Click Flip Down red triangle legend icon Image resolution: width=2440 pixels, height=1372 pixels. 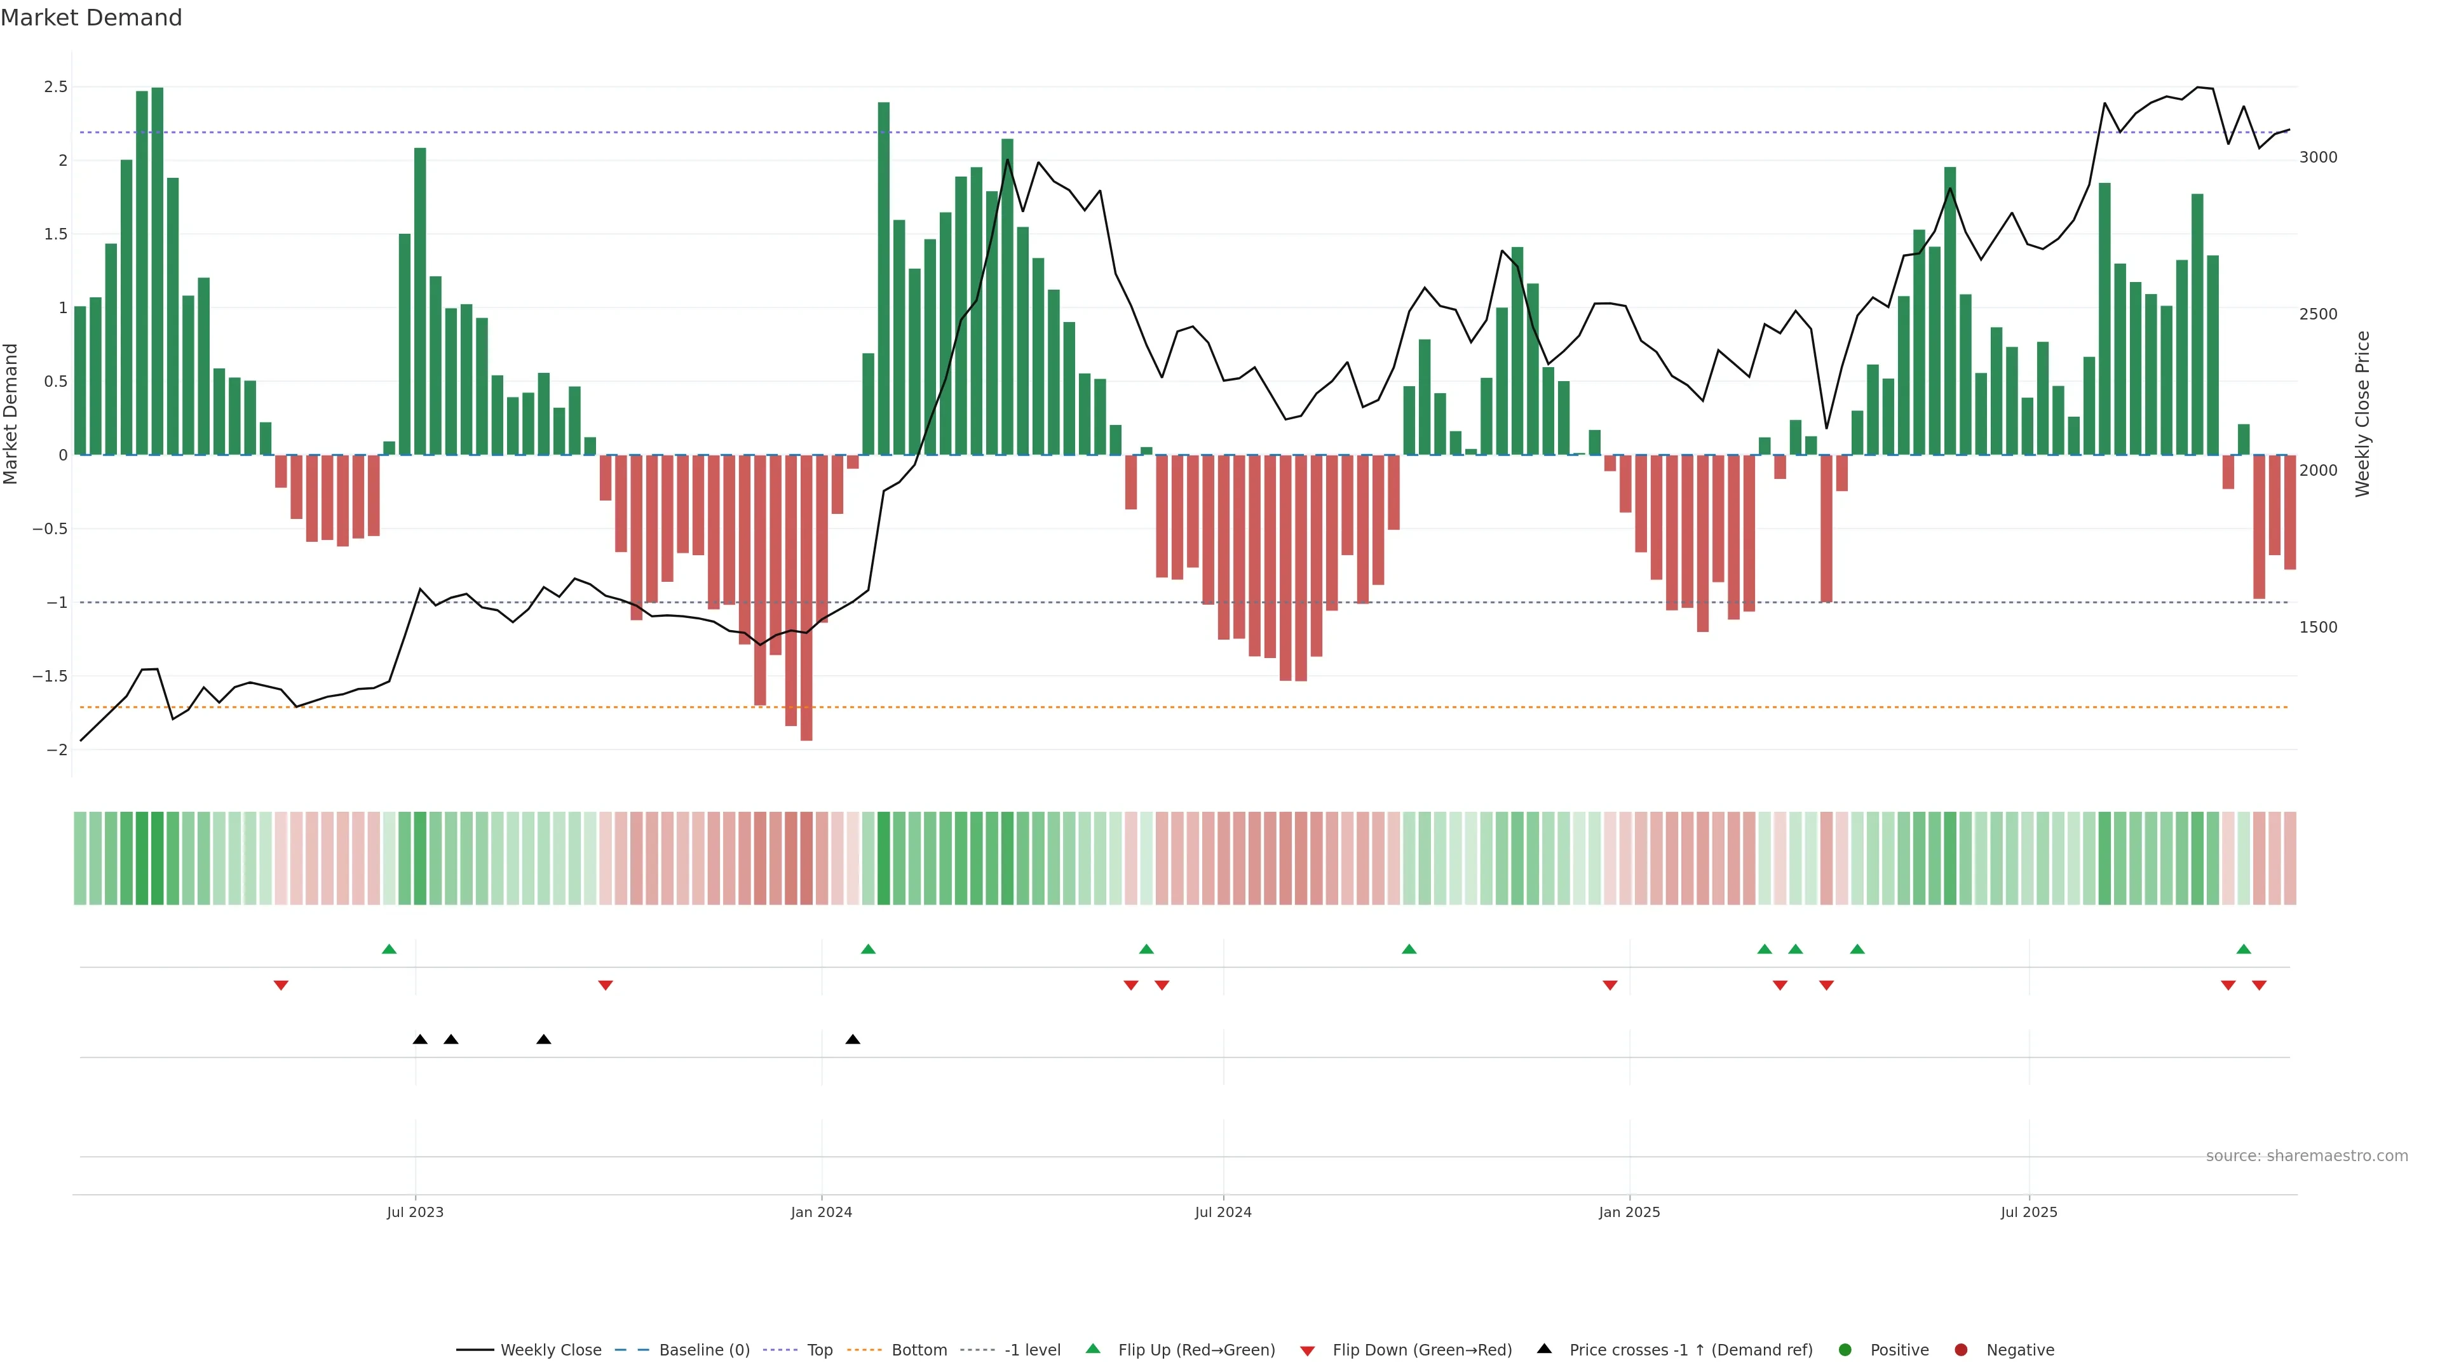tap(1307, 1350)
